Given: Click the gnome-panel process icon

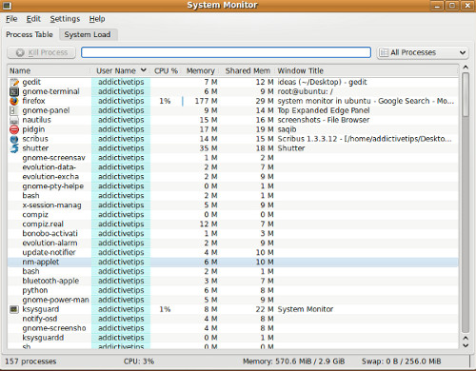Looking at the screenshot, I should coord(14,110).
